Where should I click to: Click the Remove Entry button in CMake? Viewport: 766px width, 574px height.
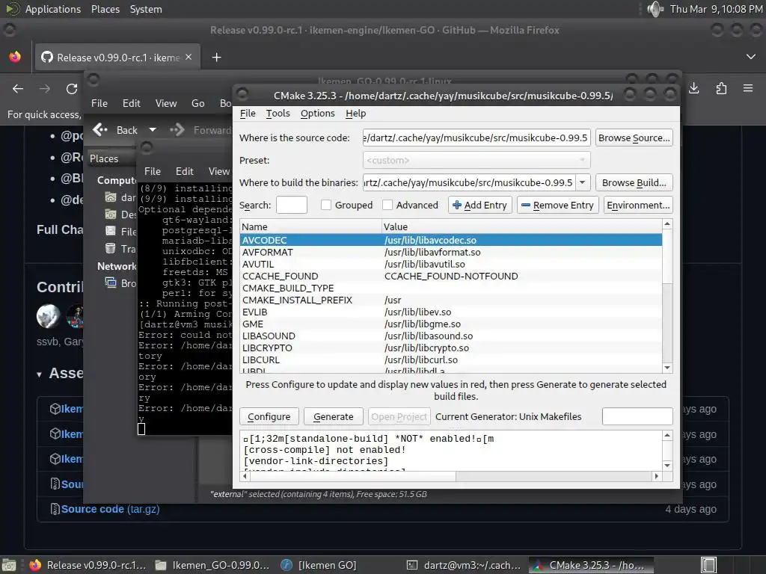click(x=557, y=205)
